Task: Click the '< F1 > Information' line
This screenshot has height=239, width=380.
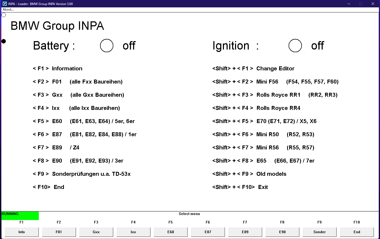Action: (x=58, y=69)
